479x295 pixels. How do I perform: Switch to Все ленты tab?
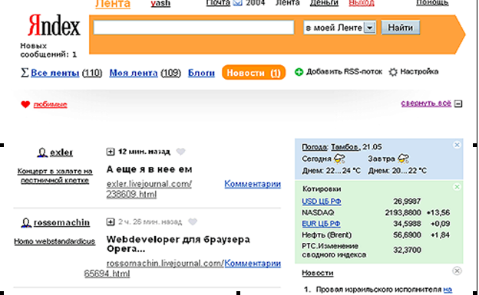[x=55, y=73]
